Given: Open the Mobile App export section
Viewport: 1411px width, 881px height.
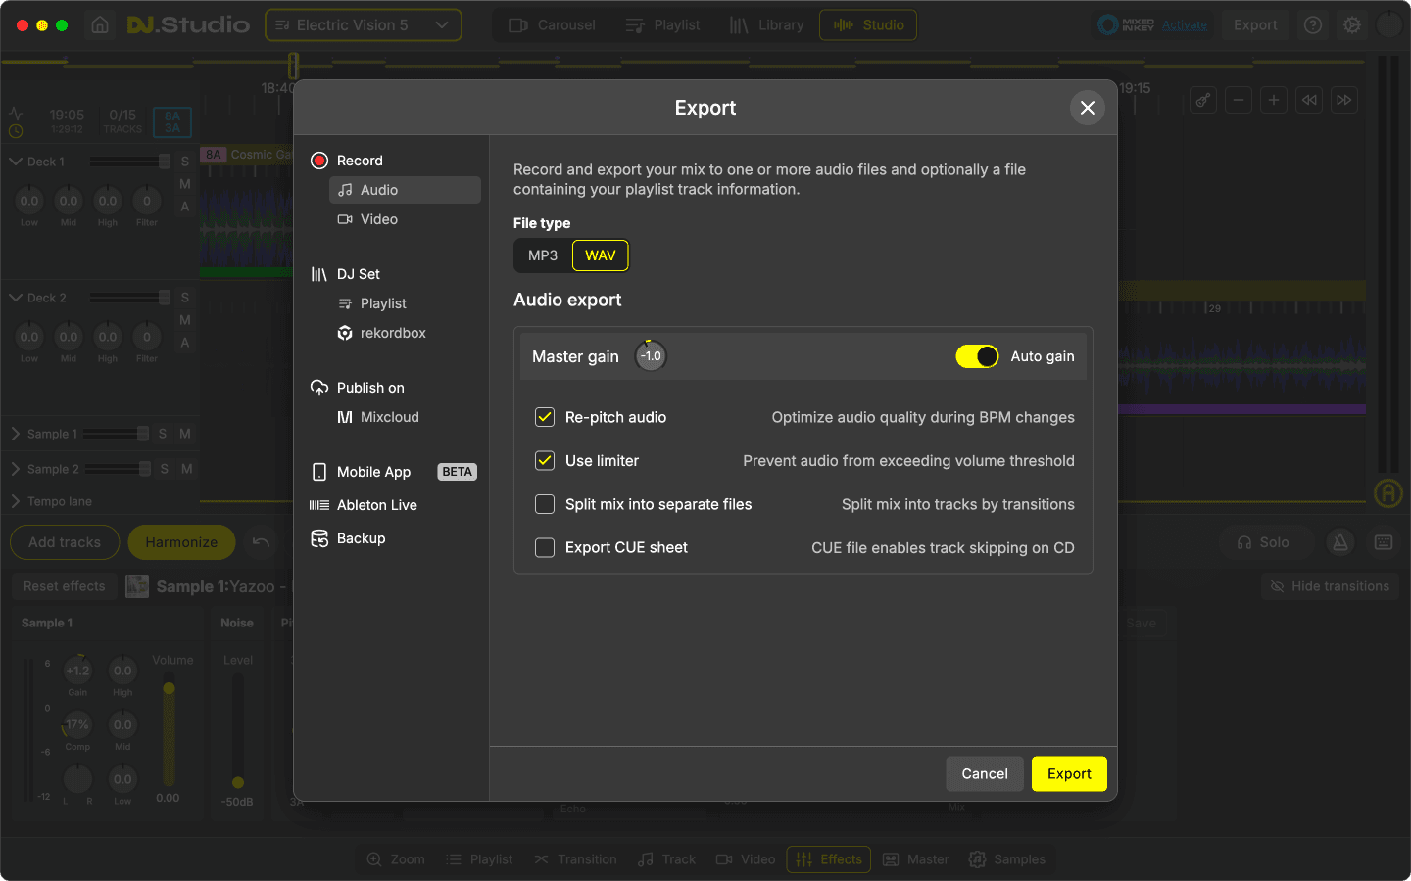Looking at the screenshot, I should pyautogui.click(x=373, y=472).
